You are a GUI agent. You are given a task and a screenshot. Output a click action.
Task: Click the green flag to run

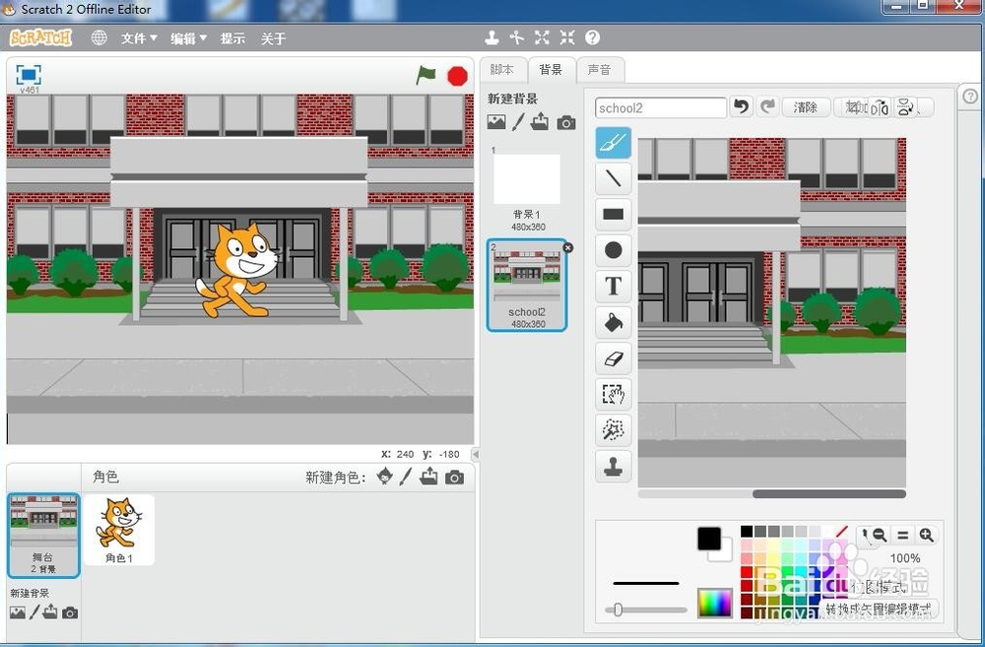pos(426,76)
